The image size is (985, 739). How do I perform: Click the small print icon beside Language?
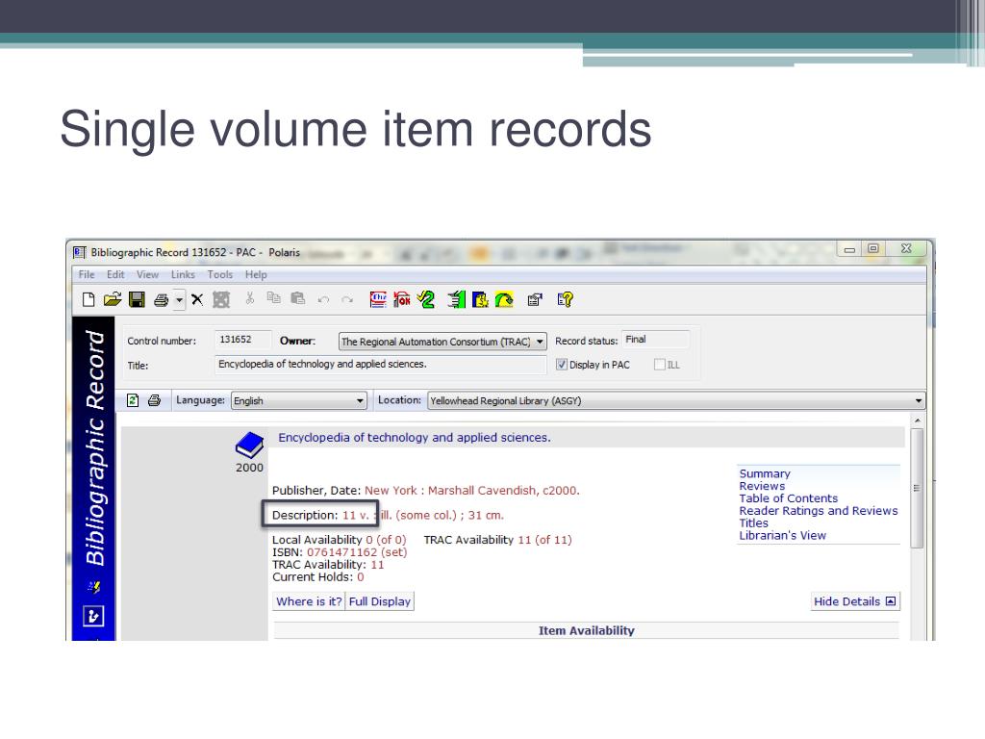click(x=154, y=400)
